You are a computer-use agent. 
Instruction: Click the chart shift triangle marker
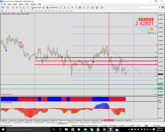click(x=126, y=13)
